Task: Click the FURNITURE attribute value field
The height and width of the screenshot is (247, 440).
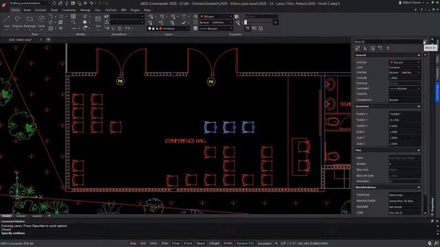Action: pos(405,195)
